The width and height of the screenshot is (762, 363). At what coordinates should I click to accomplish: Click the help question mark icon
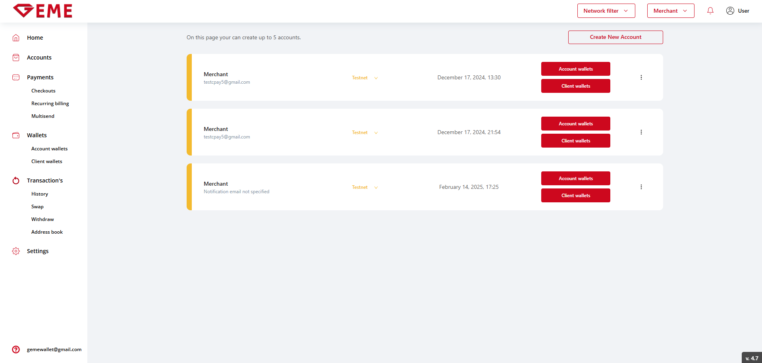[x=16, y=350]
